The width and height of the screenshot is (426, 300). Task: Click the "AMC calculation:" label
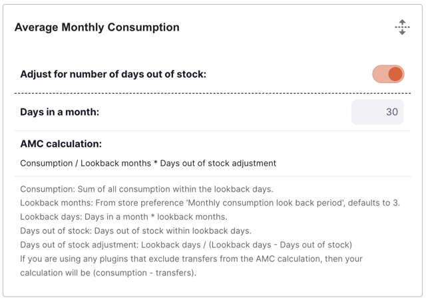click(x=61, y=144)
